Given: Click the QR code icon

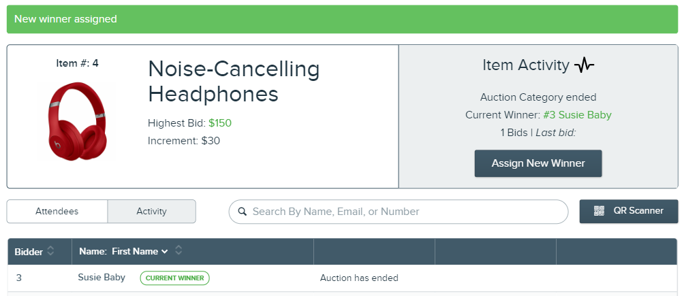Looking at the screenshot, I should pyautogui.click(x=599, y=211).
